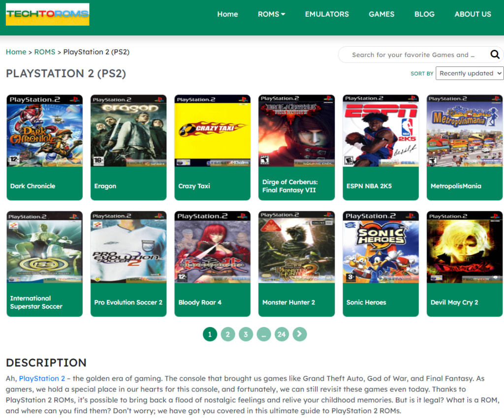Select pagination page 1
This screenshot has width=504, height=420.
point(210,334)
